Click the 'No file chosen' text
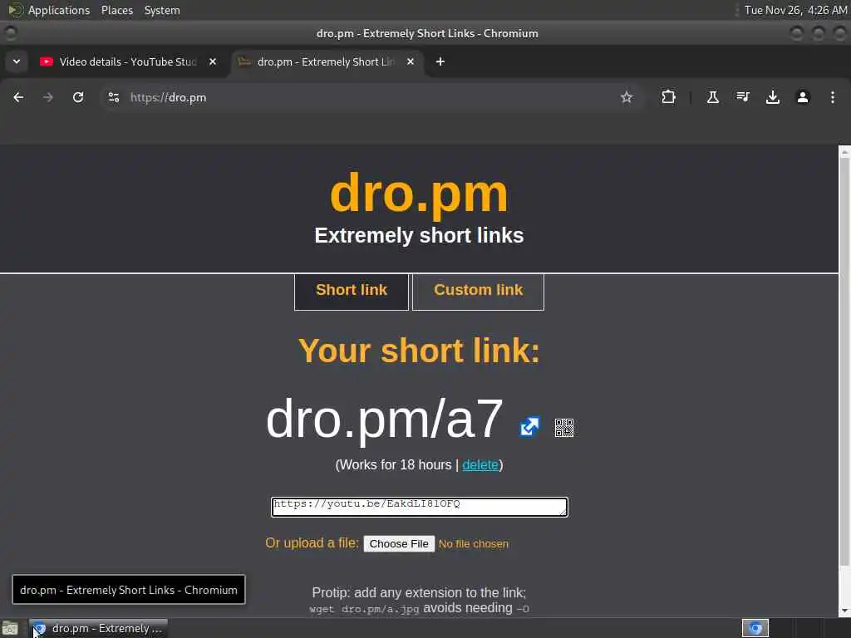Viewport: 851px width, 638px height. coord(473,543)
